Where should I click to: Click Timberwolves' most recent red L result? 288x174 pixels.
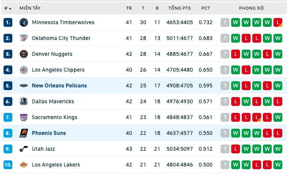point(278,22)
